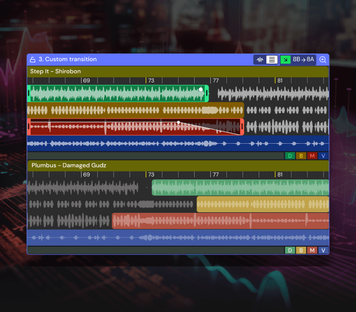This screenshot has width=356, height=312.
Task: Switch to waveform view mode
Action: (x=259, y=60)
